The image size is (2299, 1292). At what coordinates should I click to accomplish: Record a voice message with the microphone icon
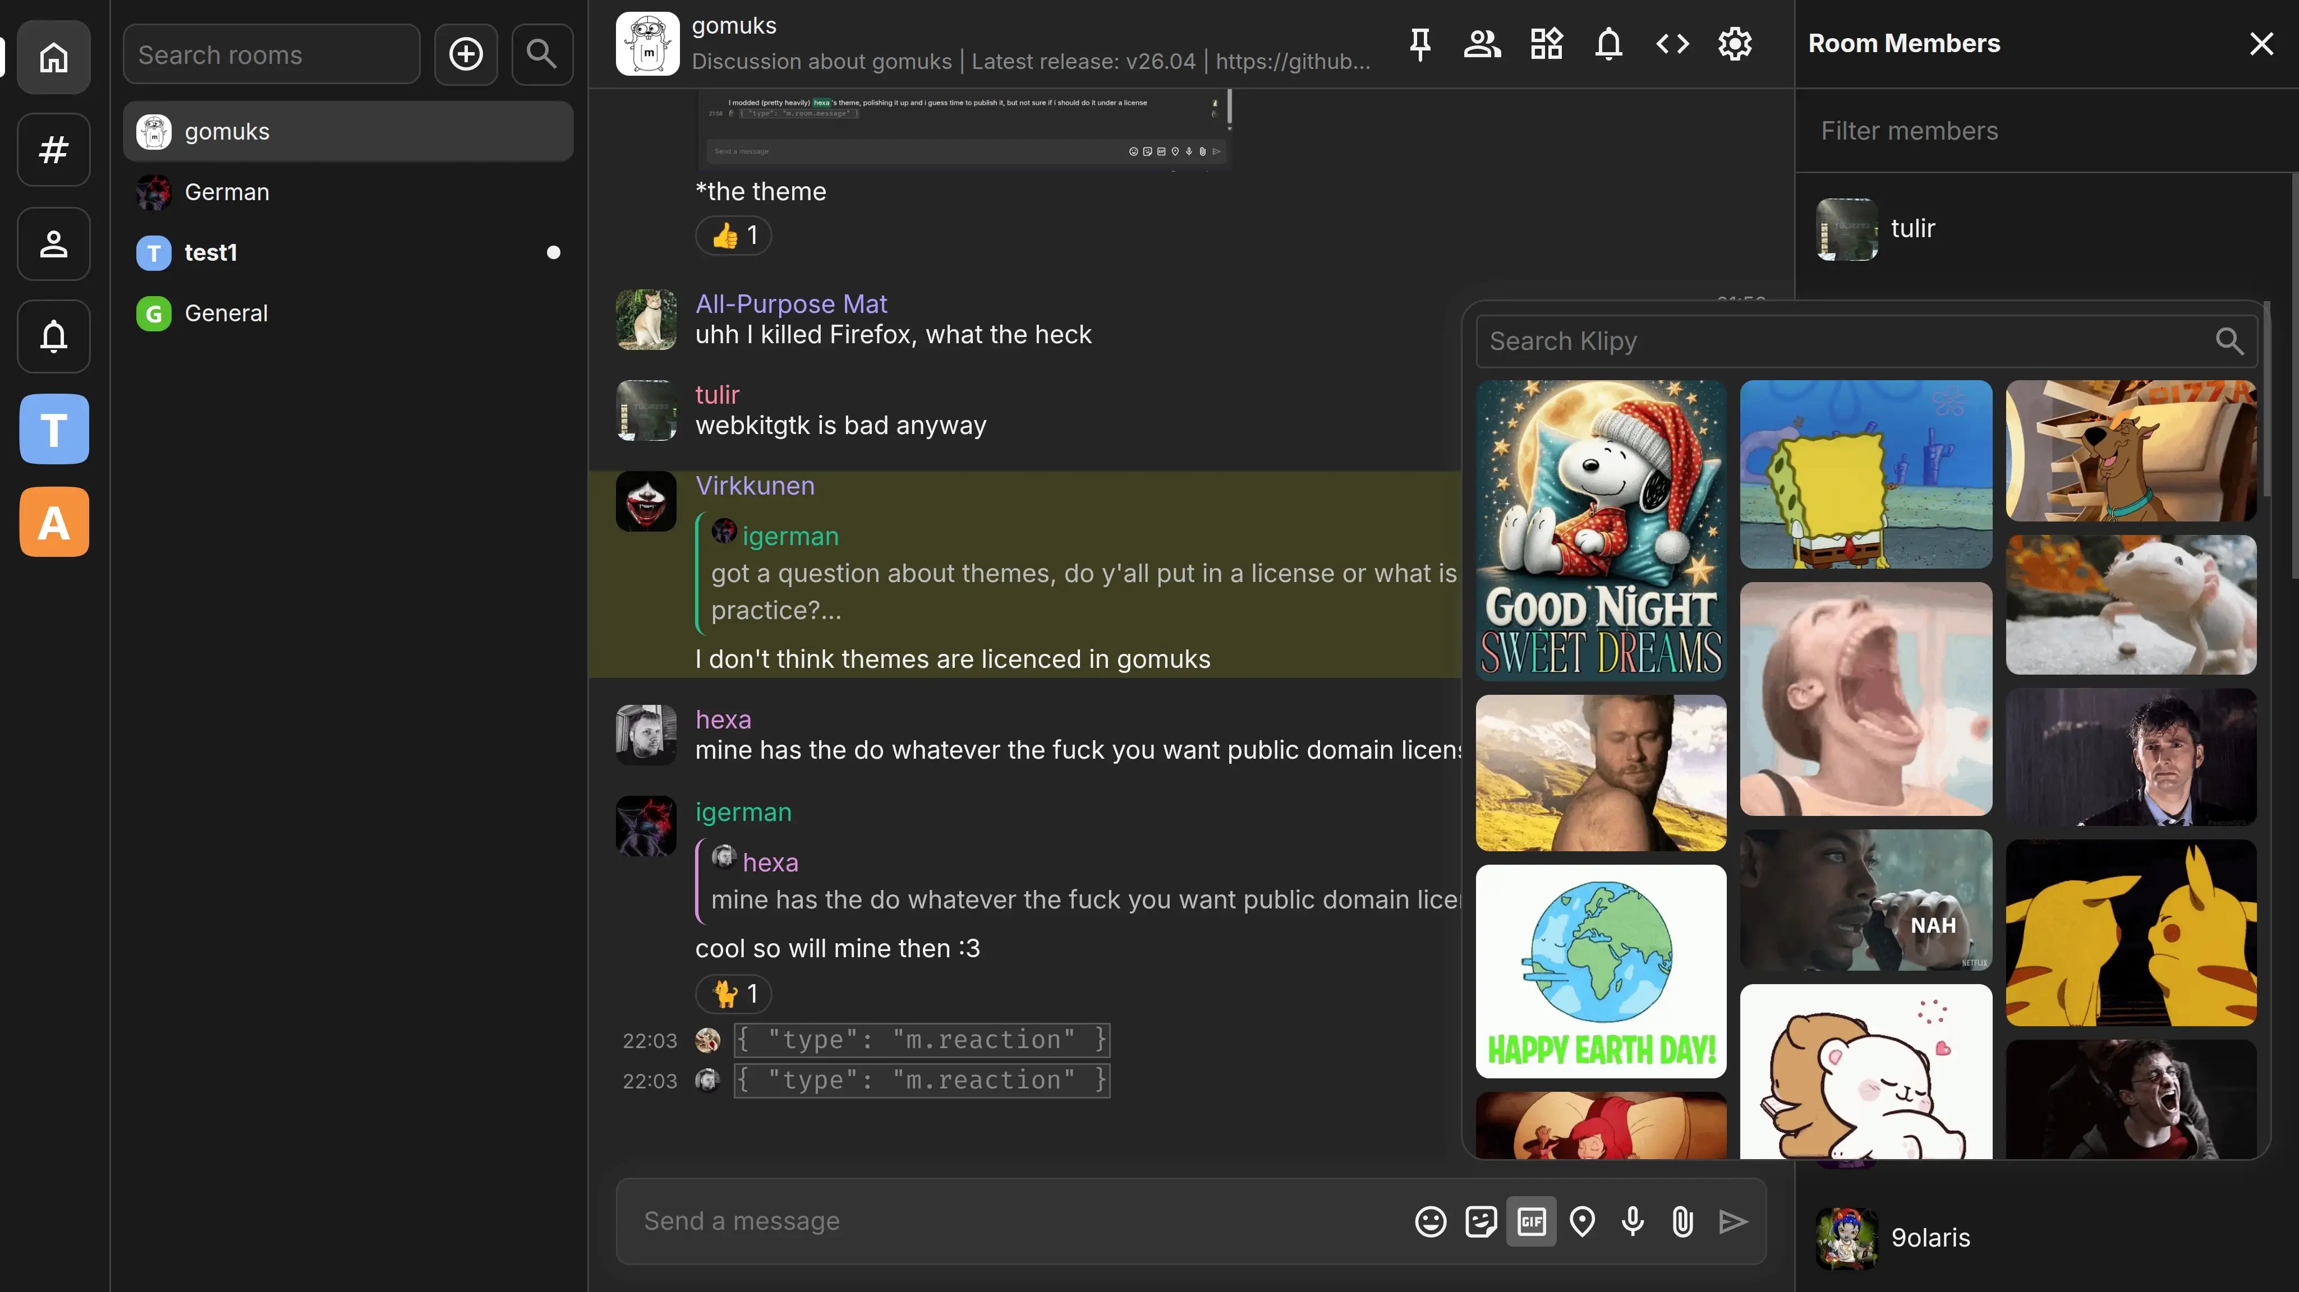1633,1221
